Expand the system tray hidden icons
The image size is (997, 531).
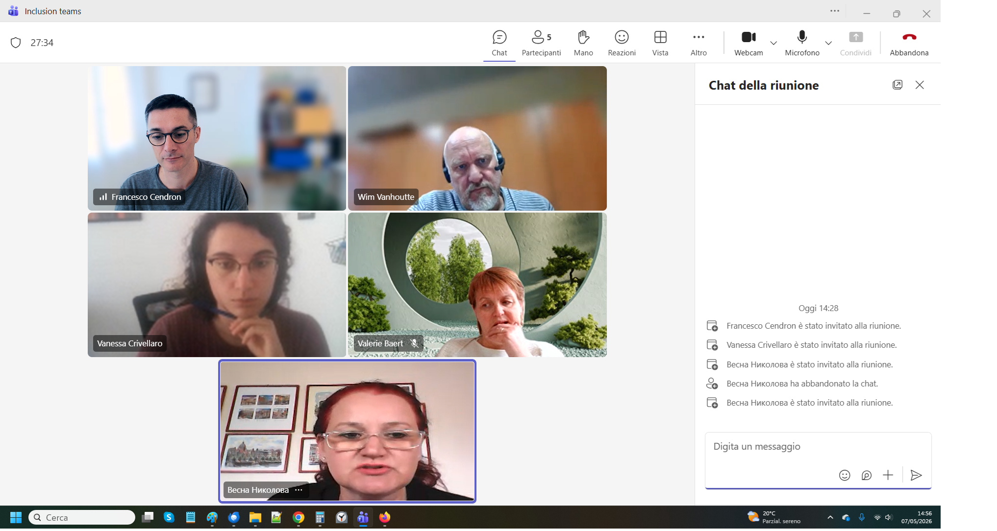coord(830,517)
